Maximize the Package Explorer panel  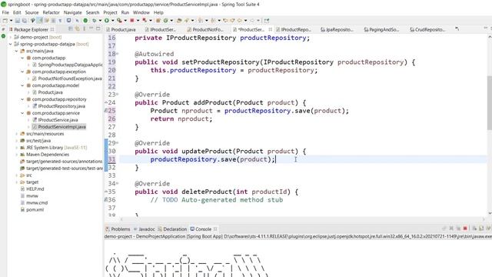coord(98,29)
